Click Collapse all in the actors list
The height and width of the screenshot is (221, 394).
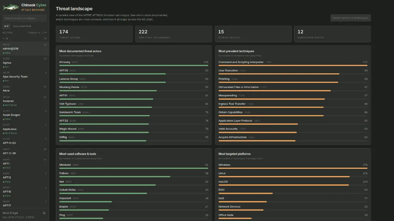pyautogui.click(x=34, y=33)
